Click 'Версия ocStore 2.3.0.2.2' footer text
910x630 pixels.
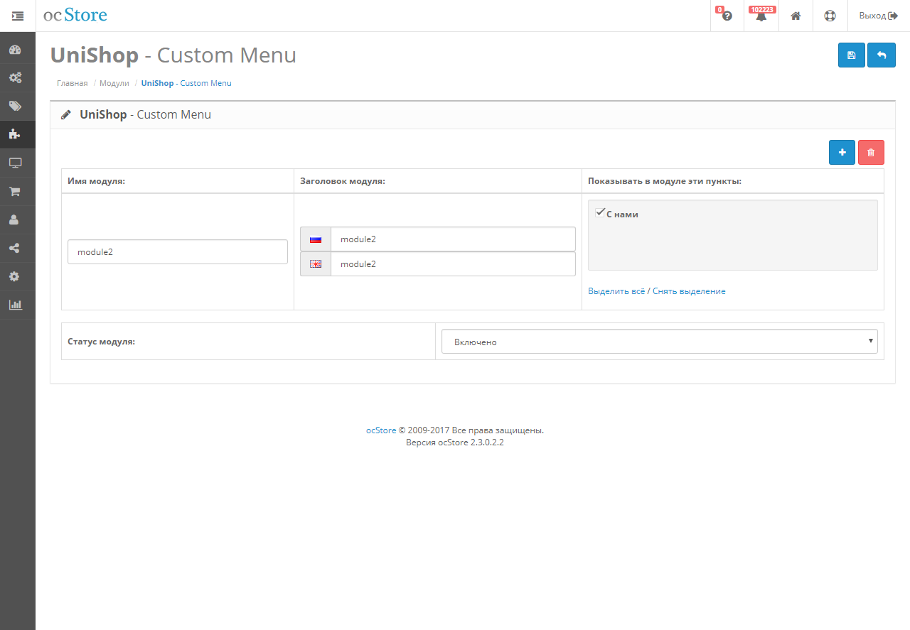point(455,442)
